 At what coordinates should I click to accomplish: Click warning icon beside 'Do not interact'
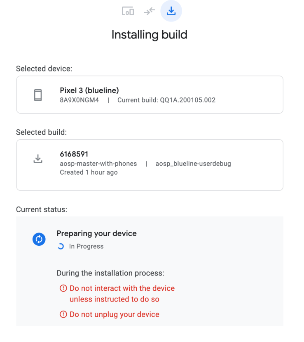tap(63, 288)
